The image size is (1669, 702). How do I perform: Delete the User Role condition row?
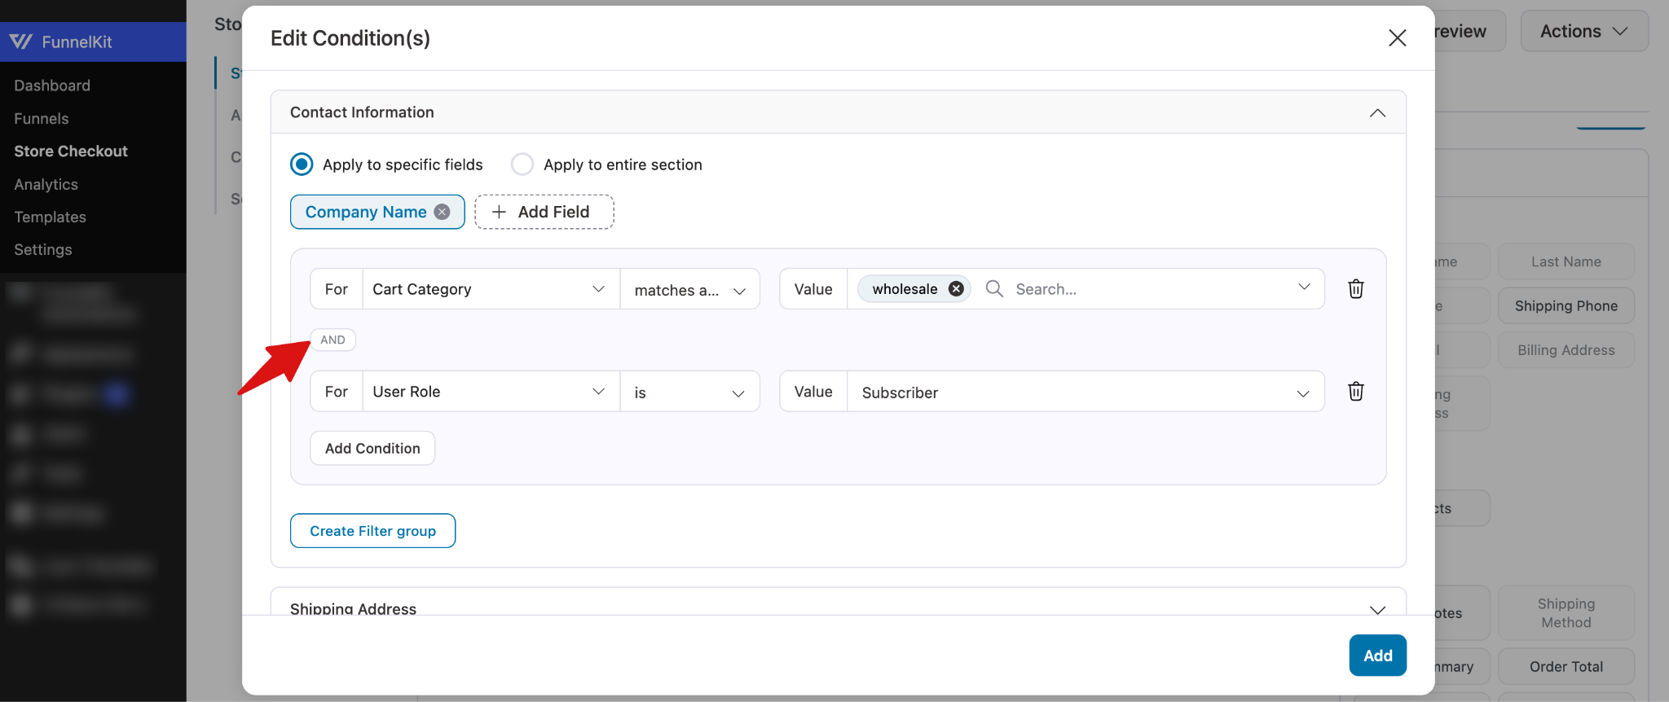tap(1355, 392)
